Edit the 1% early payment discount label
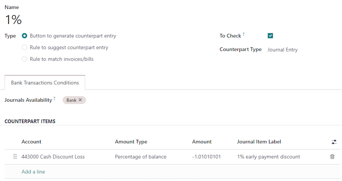 (x=281, y=157)
